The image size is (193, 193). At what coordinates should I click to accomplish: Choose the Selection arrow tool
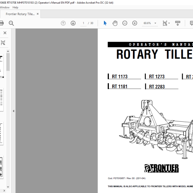pos(105,23)
